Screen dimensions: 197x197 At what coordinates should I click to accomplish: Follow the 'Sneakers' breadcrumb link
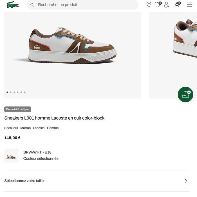click(11, 128)
